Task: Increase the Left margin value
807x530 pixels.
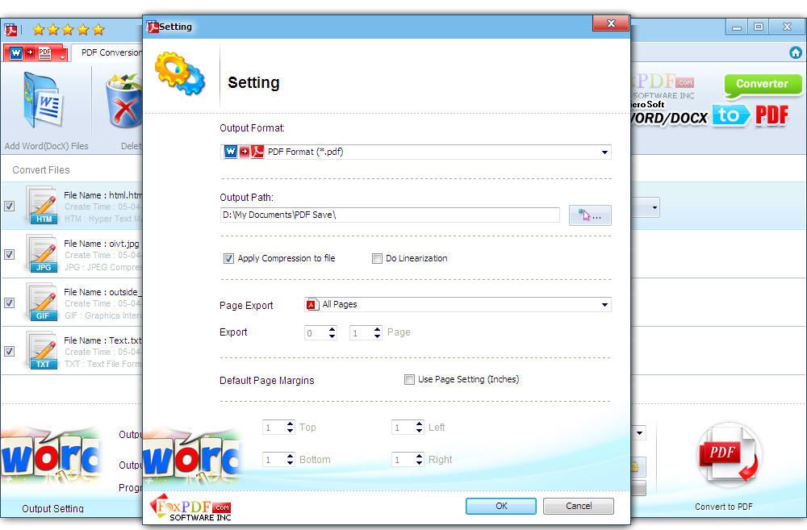Action: pyautogui.click(x=420, y=424)
